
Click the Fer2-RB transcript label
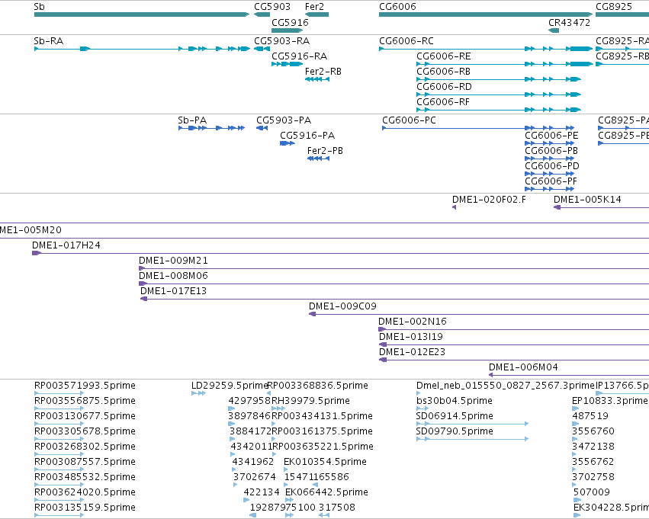(323, 72)
